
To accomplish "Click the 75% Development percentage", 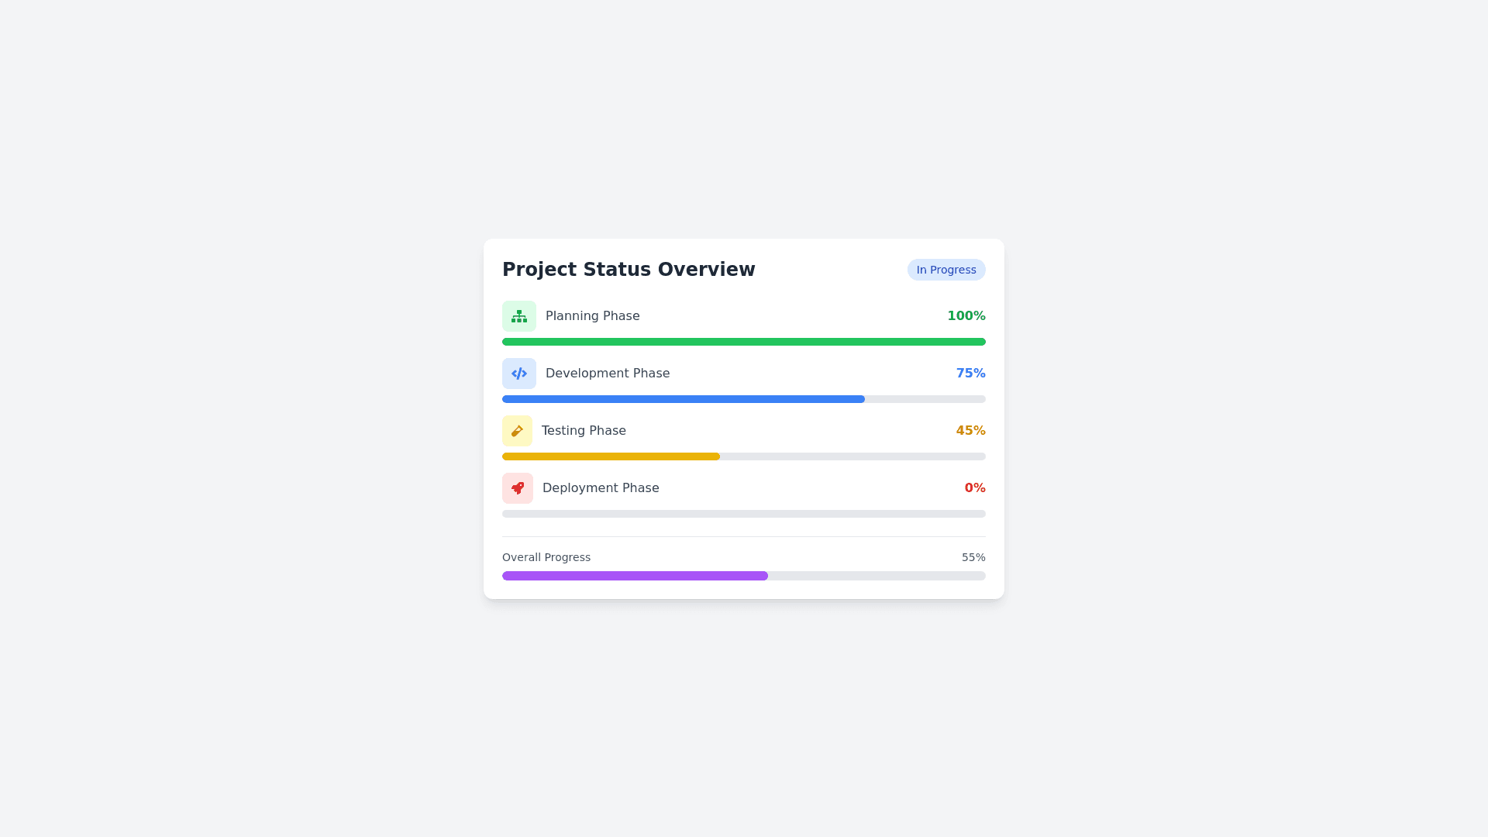I will [970, 374].
